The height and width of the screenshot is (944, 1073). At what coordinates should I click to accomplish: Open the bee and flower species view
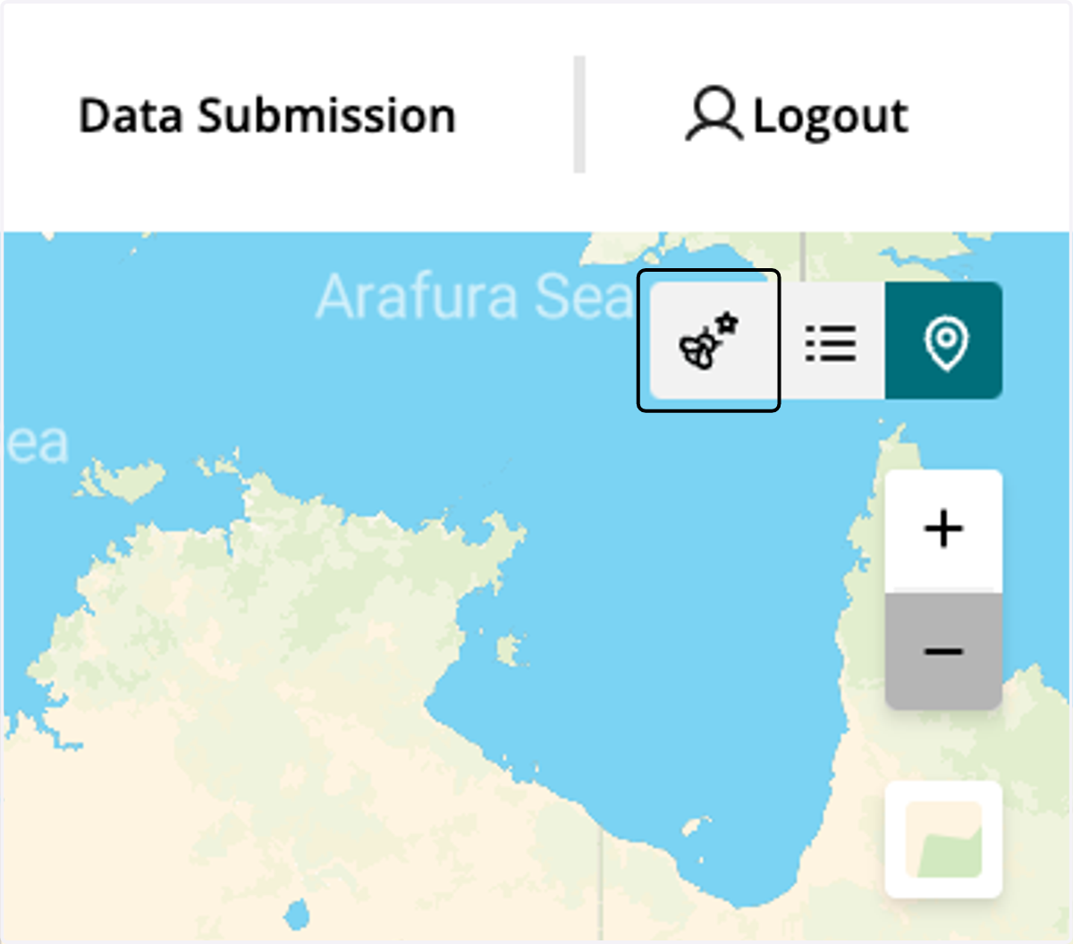(x=709, y=341)
